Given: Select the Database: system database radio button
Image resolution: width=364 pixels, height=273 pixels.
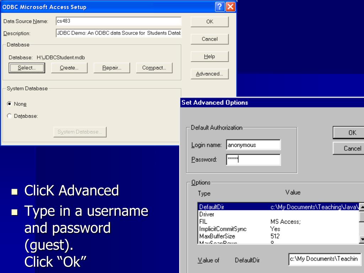Looking at the screenshot, I should click(9, 116).
